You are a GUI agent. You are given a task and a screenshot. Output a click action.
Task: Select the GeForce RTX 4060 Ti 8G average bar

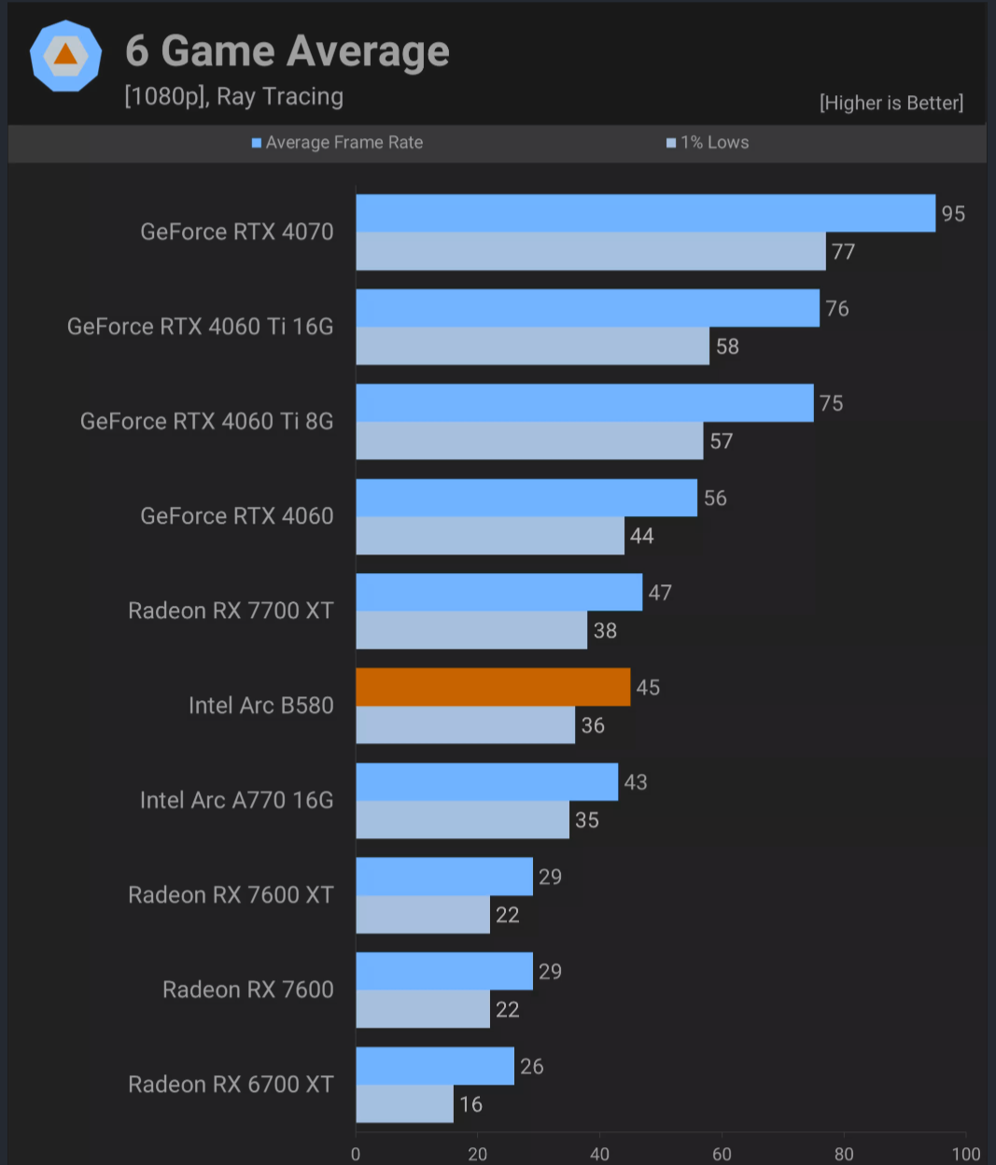tap(584, 402)
